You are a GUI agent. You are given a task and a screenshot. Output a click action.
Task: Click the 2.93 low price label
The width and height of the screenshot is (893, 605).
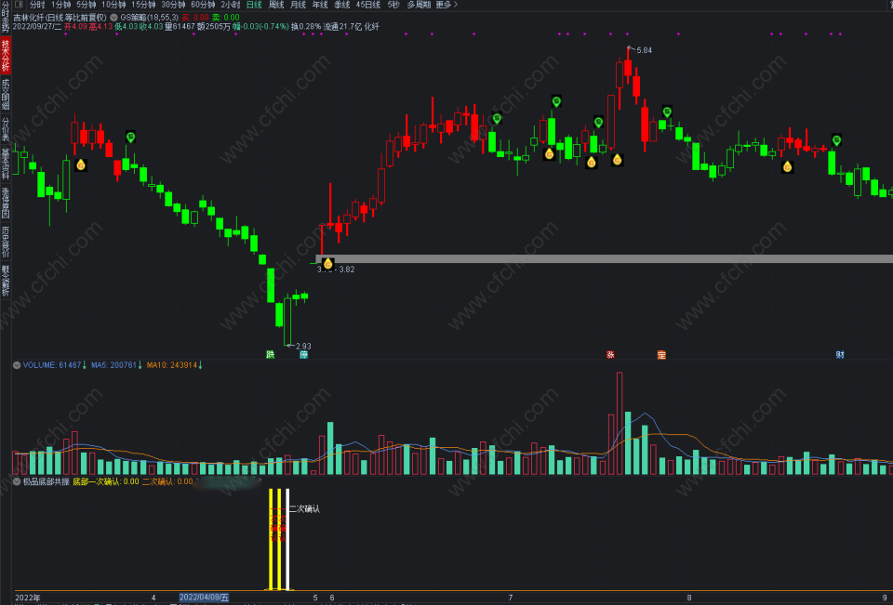click(303, 346)
